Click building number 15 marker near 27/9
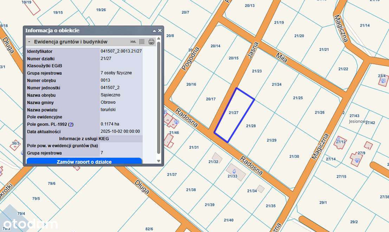The width and height of the screenshot is (389, 232). click(x=357, y=161)
